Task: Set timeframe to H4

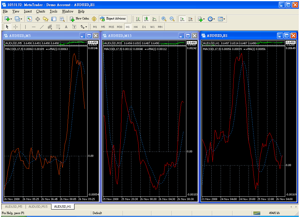Action: (x=136, y=27)
